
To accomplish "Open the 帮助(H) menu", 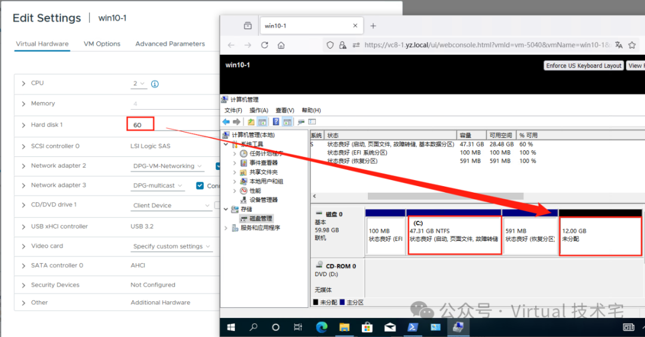I will point(311,110).
